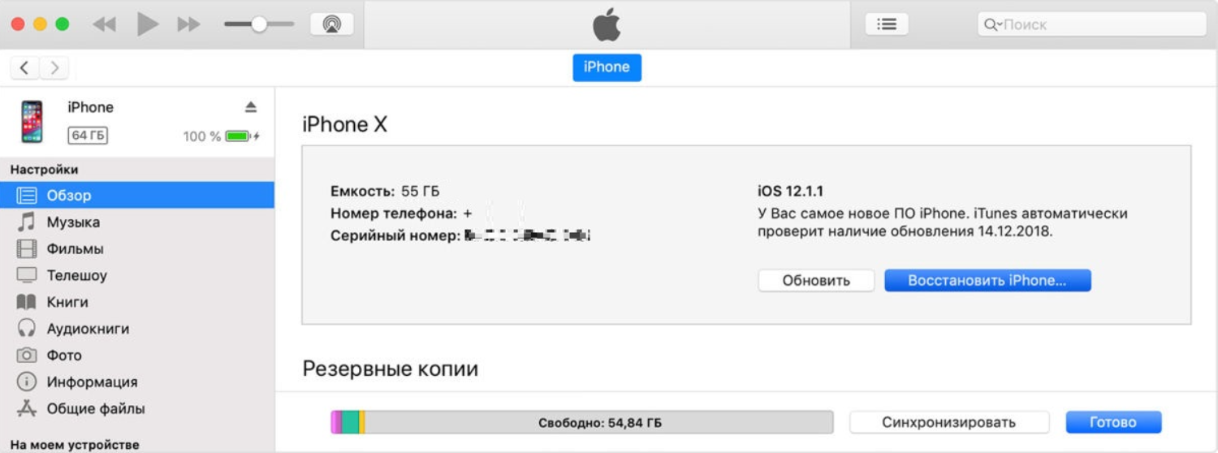Adjust the volume slider knob

(258, 24)
